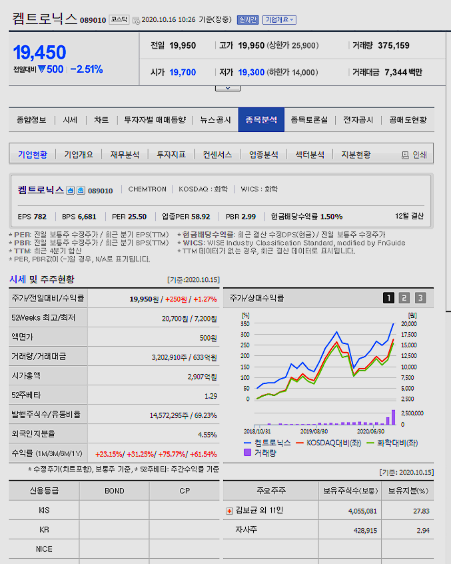
Task: Click the blue 켐트로닉스 legend swatch
Action: click(x=247, y=443)
